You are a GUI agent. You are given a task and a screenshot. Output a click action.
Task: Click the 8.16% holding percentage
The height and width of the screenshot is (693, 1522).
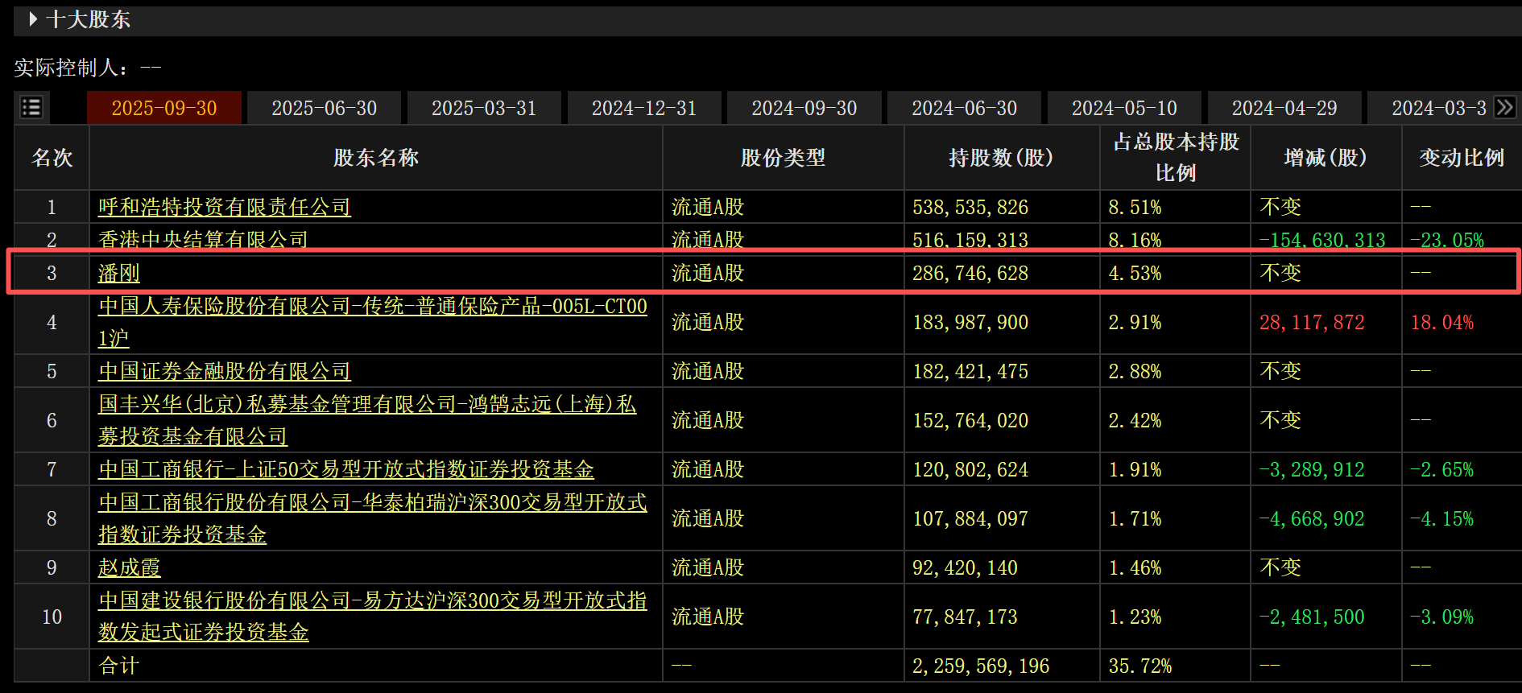coord(1135,240)
